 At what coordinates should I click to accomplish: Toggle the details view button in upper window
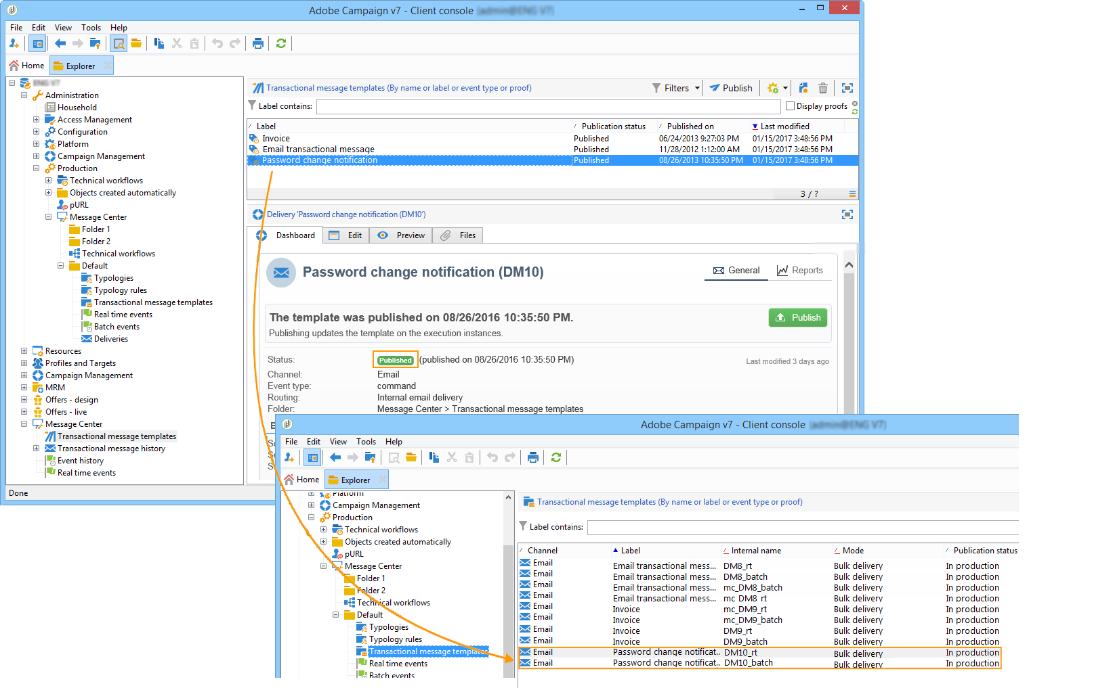point(119,43)
